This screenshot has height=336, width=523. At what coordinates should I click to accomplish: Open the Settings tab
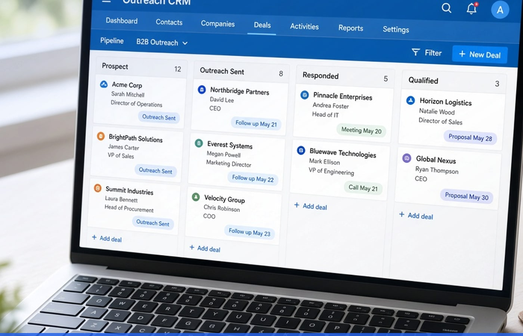click(x=396, y=29)
